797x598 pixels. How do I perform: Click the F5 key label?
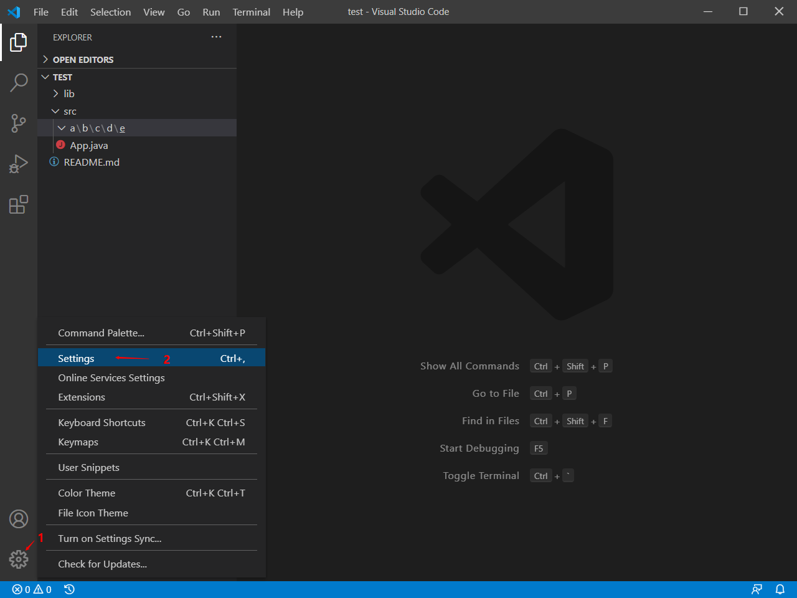point(539,448)
